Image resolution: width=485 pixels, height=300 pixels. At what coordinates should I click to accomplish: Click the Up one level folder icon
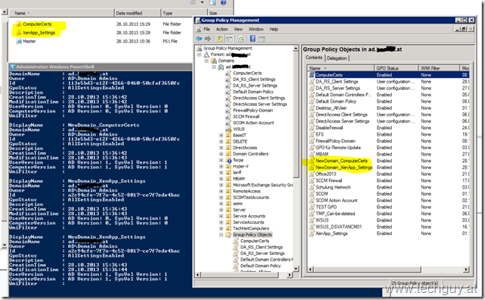click(x=219, y=39)
